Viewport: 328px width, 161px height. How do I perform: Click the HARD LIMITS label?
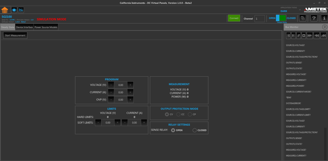85,117
